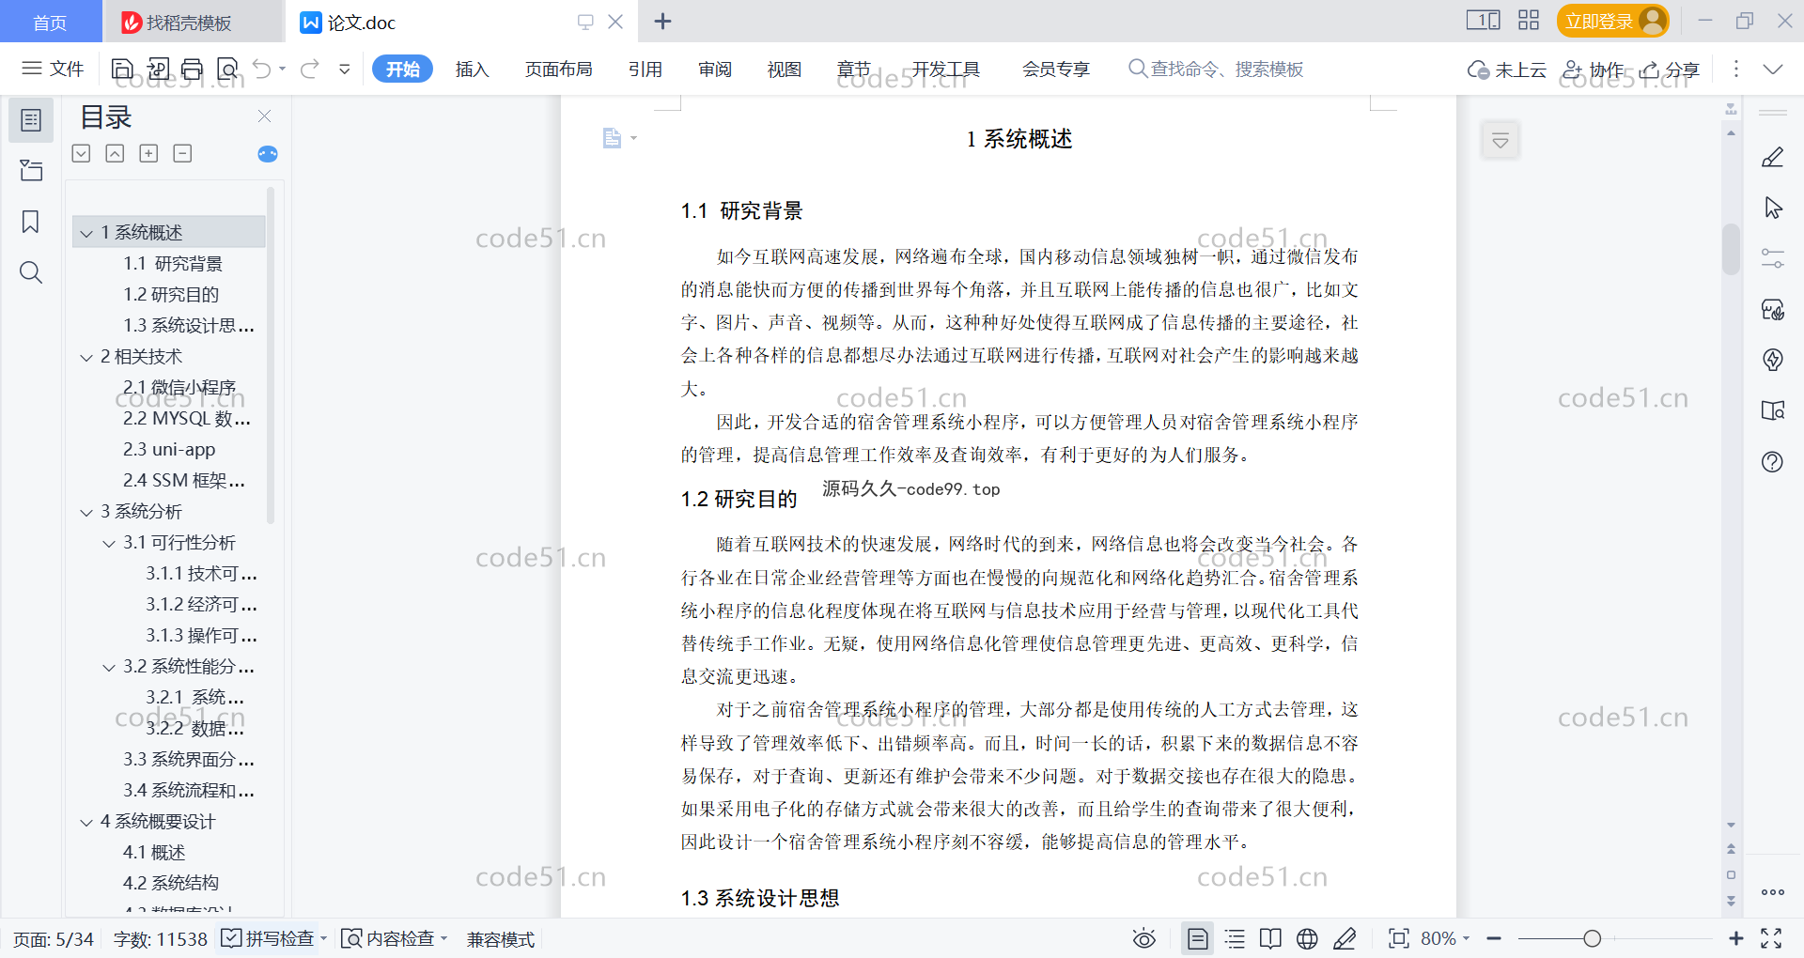Click the Select cursor tool in right sidebar
The image size is (1804, 958).
point(1773,208)
